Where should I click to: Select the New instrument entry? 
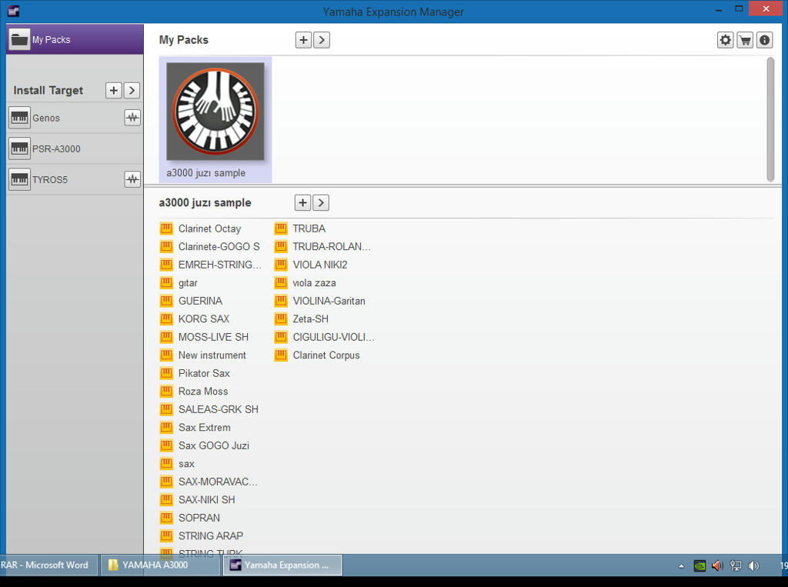pos(203,355)
